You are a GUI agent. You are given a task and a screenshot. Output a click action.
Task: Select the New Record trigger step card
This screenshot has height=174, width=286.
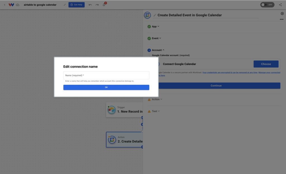coord(124,110)
